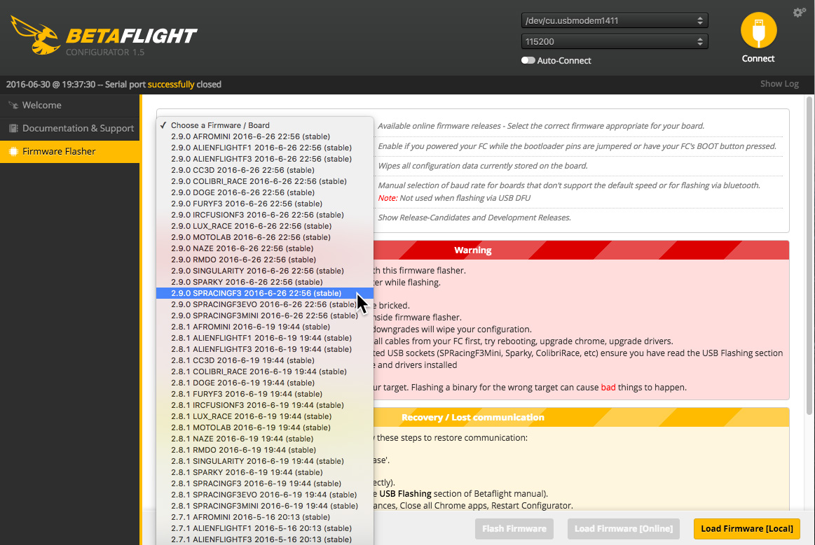Select 2.9.0 ALIENFLIGHTF3 firmware

(265, 159)
